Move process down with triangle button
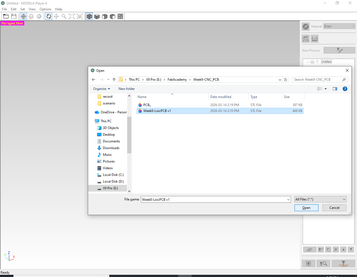 pyautogui.click(x=351, y=250)
